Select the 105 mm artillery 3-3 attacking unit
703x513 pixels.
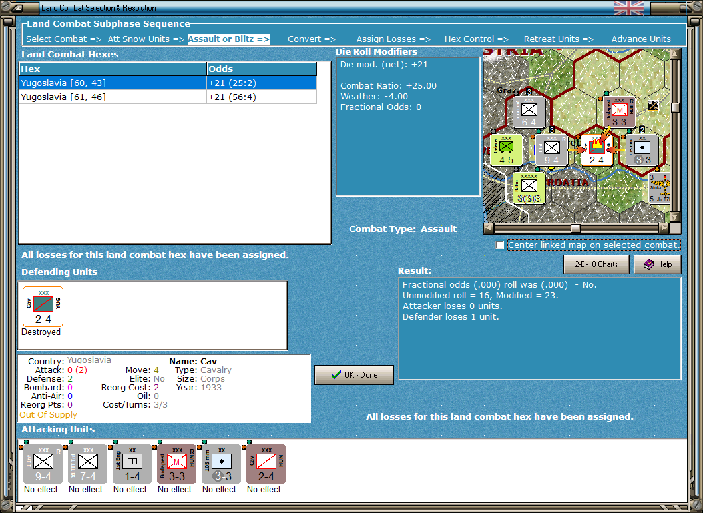222,464
